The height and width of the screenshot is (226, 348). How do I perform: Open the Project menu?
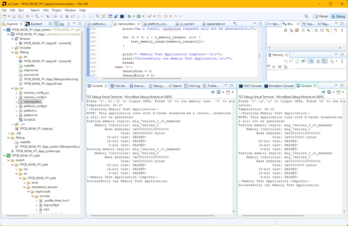pyautogui.click(x=57, y=10)
